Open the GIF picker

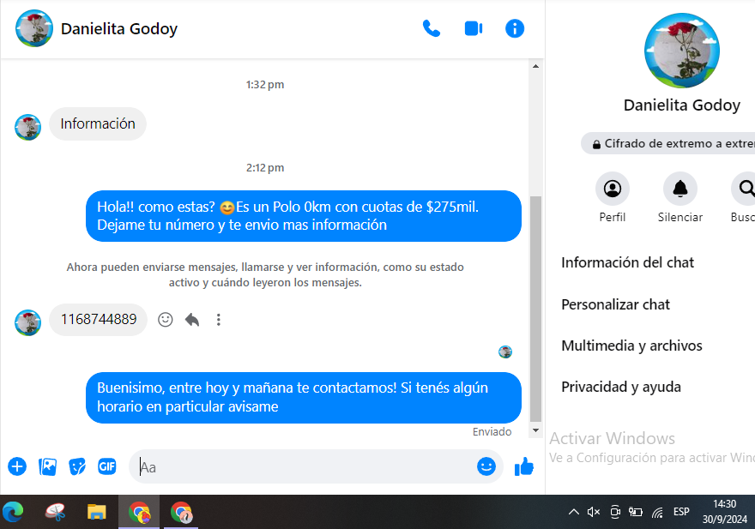point(106,466)
